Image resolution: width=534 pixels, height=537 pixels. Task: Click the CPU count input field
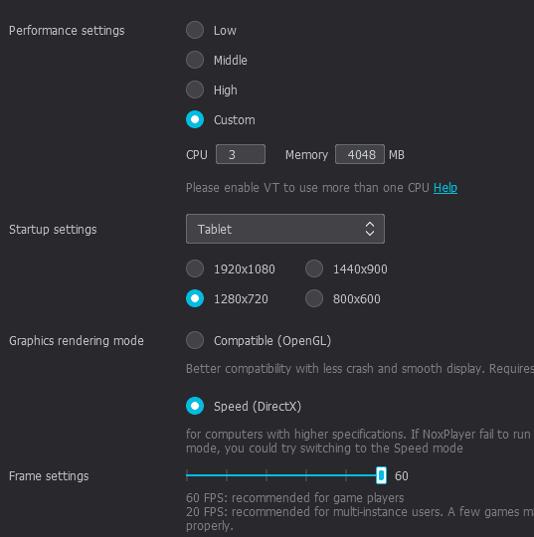coord(241,154)
